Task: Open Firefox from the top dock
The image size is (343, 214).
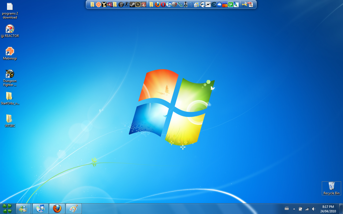Action: 157,5
